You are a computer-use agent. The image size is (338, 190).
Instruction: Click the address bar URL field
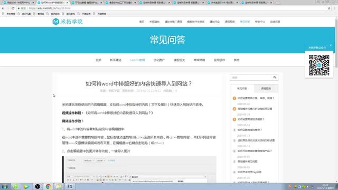pyautogui.click(x=173, y=8)
